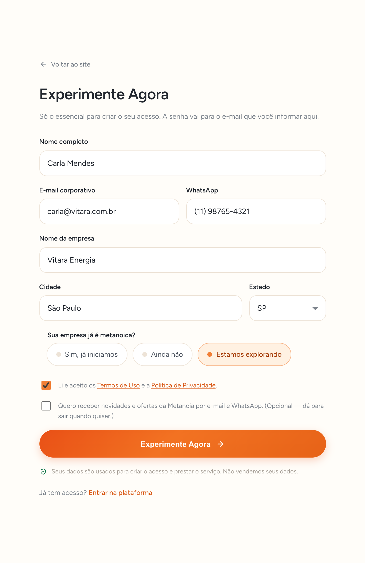Click Entrar na plataforma link
This screenshot has height=563, width=365.
point(121,493)
